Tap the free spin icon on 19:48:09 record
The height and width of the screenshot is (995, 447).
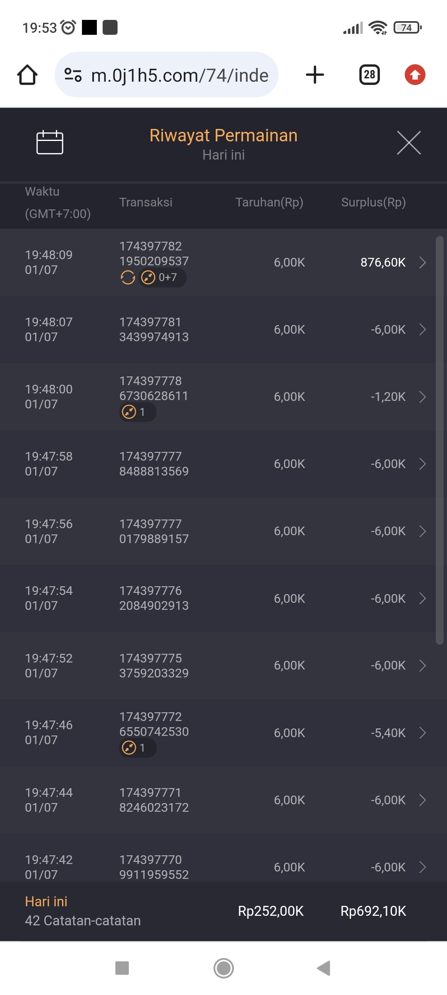pos(128,277)
